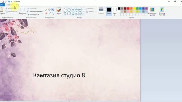Click Resize (Изменить размер) button
The width and height of the screenshot is (182, 102).
pyautogui.click(x=35, y=12)
